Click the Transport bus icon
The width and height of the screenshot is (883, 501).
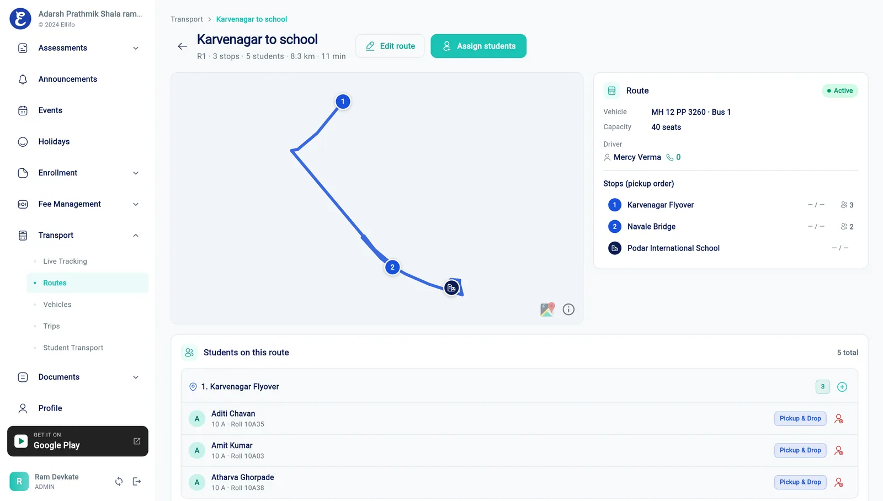pyautogui.click(x=23, y=236)
